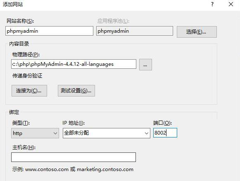Viewport: 240px width, 181px height.
Task: Click the IP 地址(I) label
Action: tap(74, 123)
